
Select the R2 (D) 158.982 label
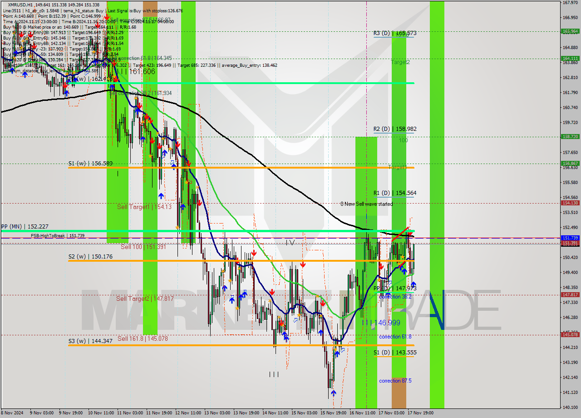click(x=395, y=129)
